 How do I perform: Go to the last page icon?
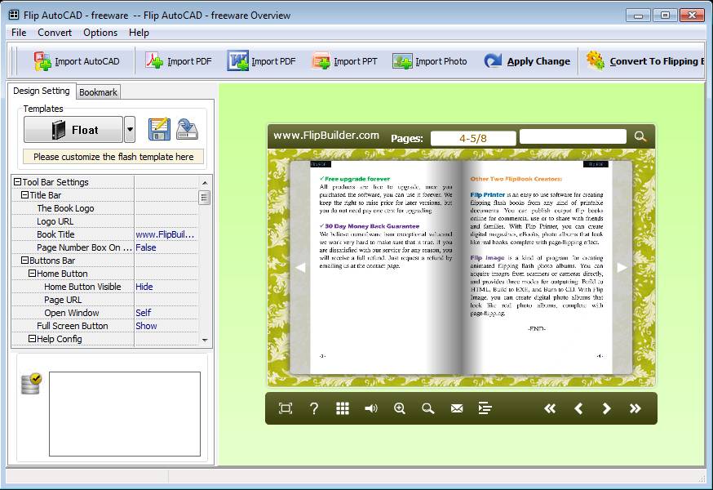click(x=635, y=408)
